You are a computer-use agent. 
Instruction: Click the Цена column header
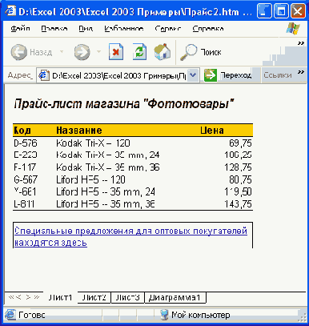212,131
